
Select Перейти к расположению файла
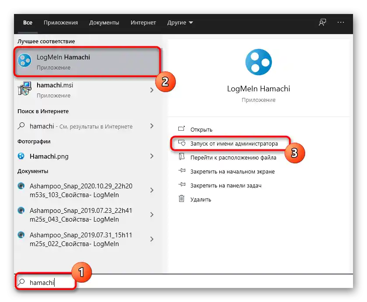[233, 157]
